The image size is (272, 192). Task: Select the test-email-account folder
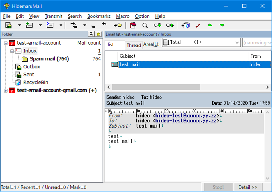39,43
